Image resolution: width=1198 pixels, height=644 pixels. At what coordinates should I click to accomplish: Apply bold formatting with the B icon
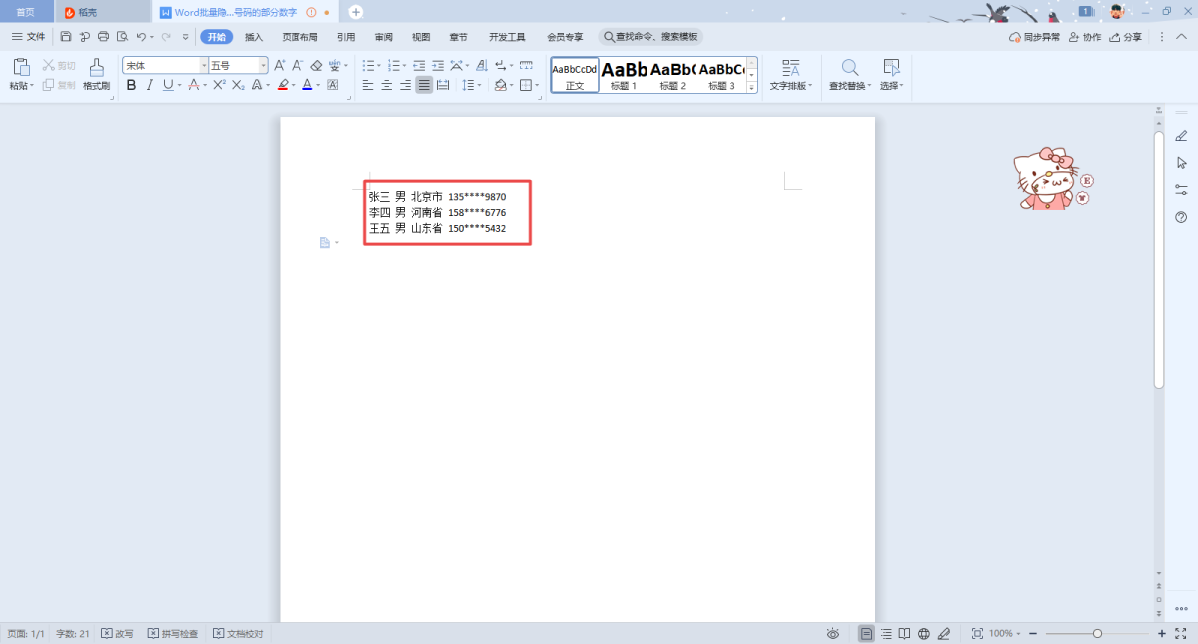131,86
